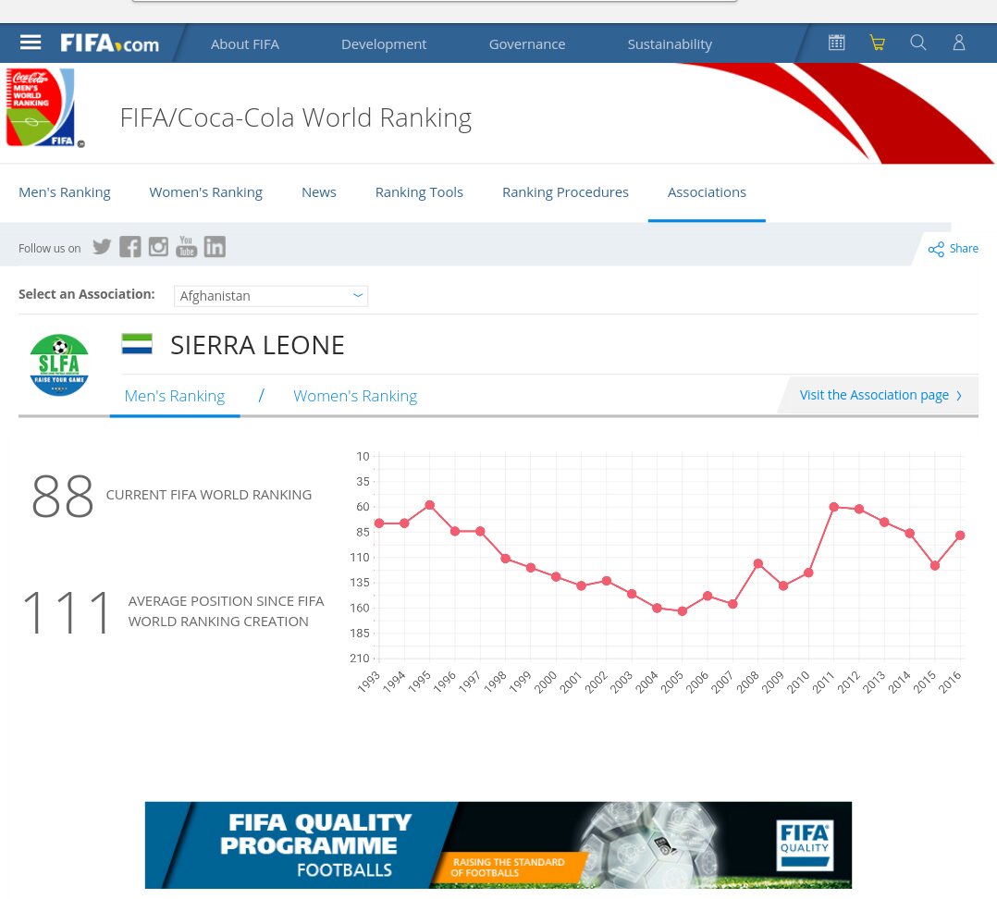
Task: Open the shopping cart icon
Action: (x=878, y=43)
